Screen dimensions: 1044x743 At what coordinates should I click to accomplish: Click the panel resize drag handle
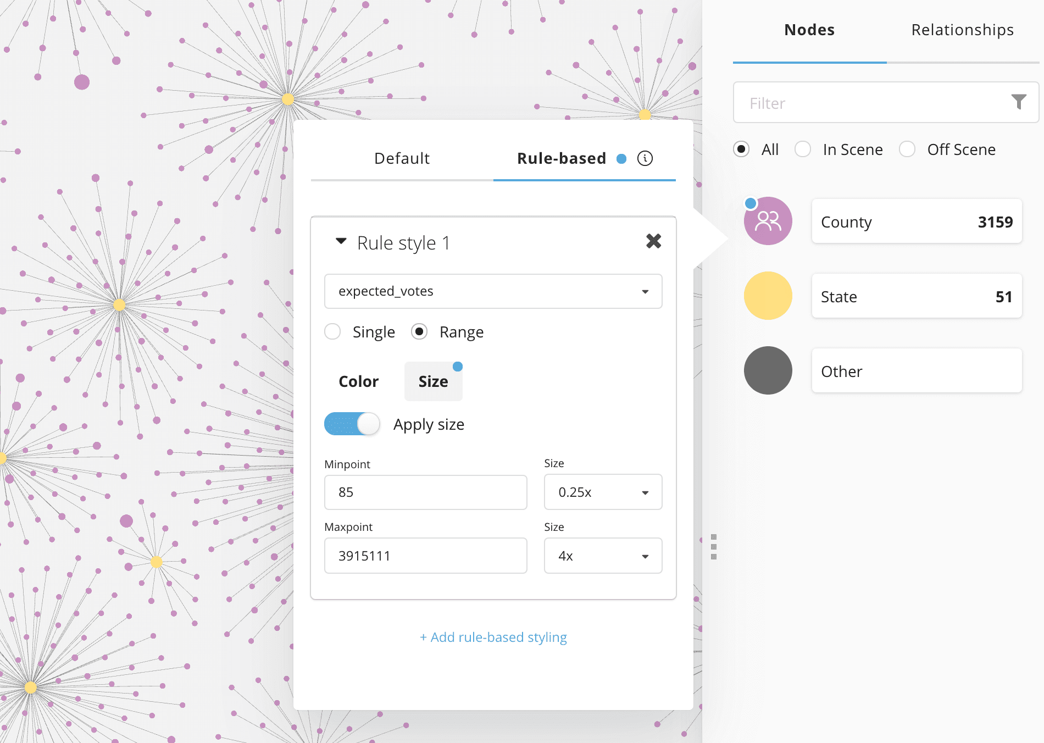click(713, 547)
